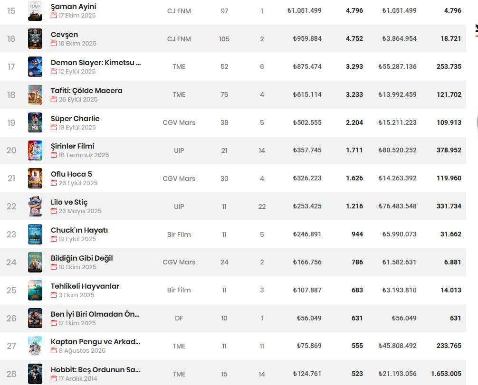Click the calendar icon under Demon Slayer

[x=54, y=72]
